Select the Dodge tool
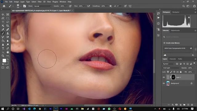This screenshot has height=111, width=197. [x=8, y=44]
